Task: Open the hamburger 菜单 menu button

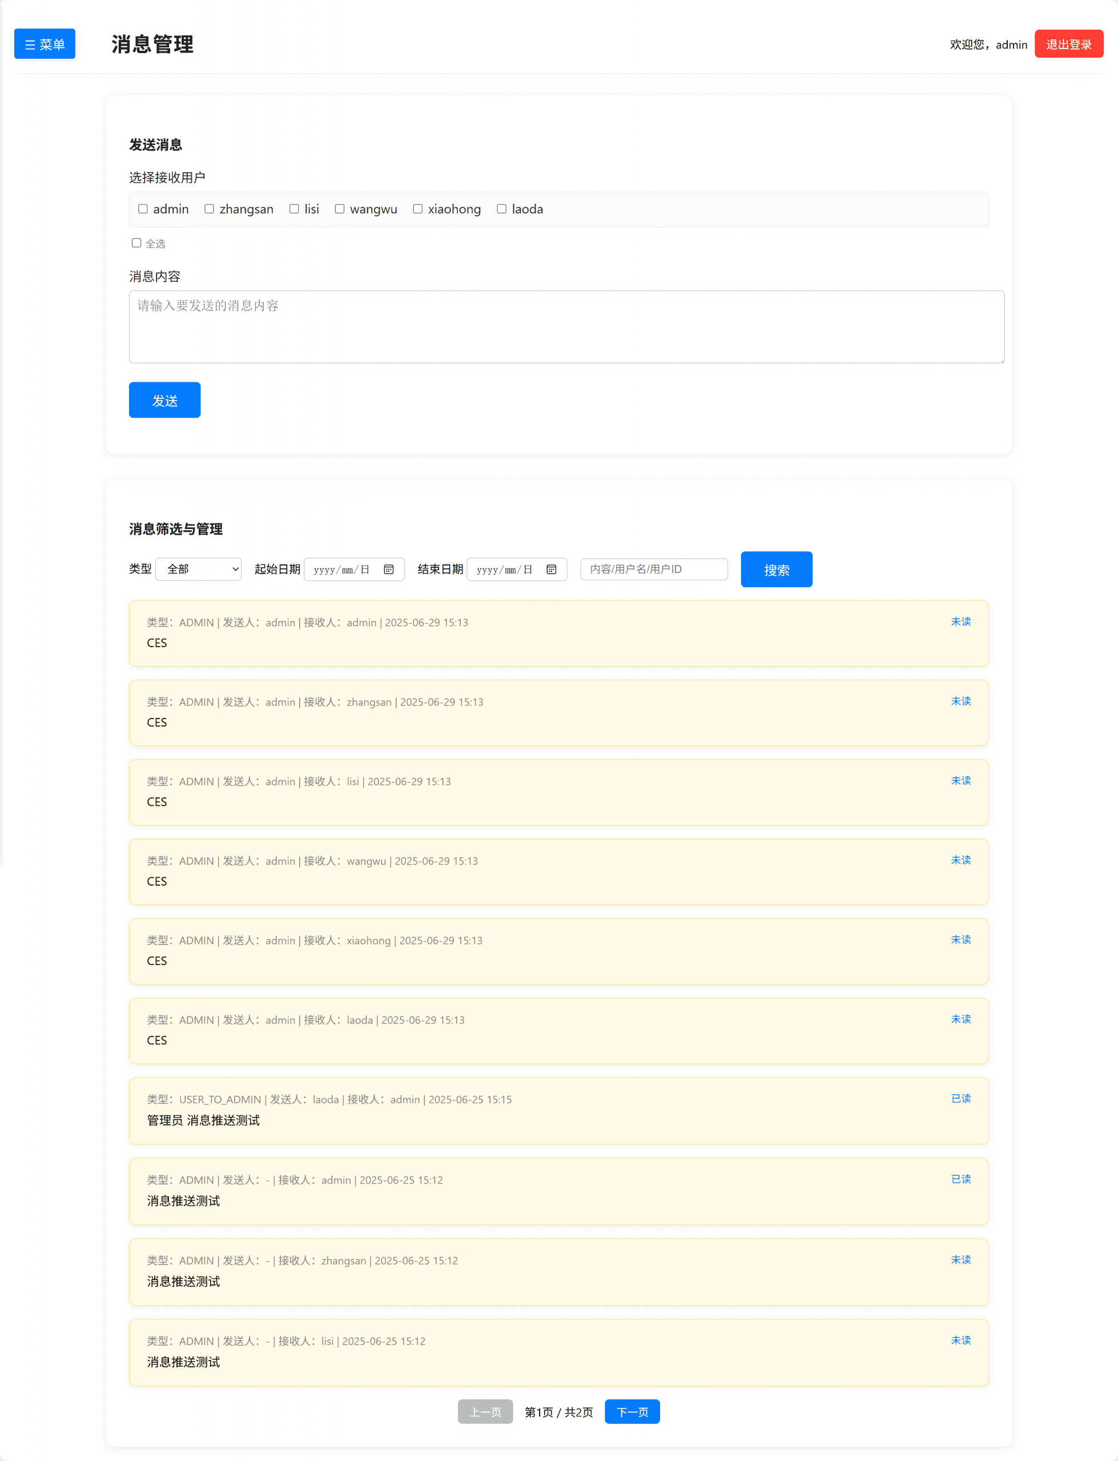Action: 45,44
